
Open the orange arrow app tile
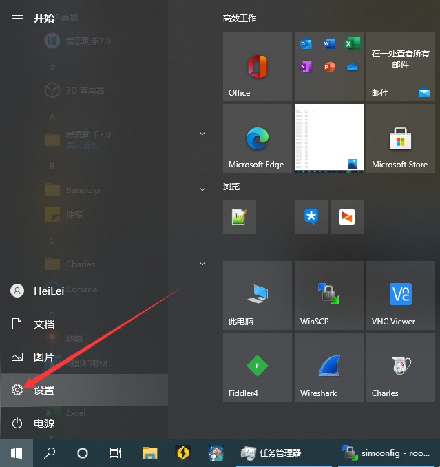[347, 217]
